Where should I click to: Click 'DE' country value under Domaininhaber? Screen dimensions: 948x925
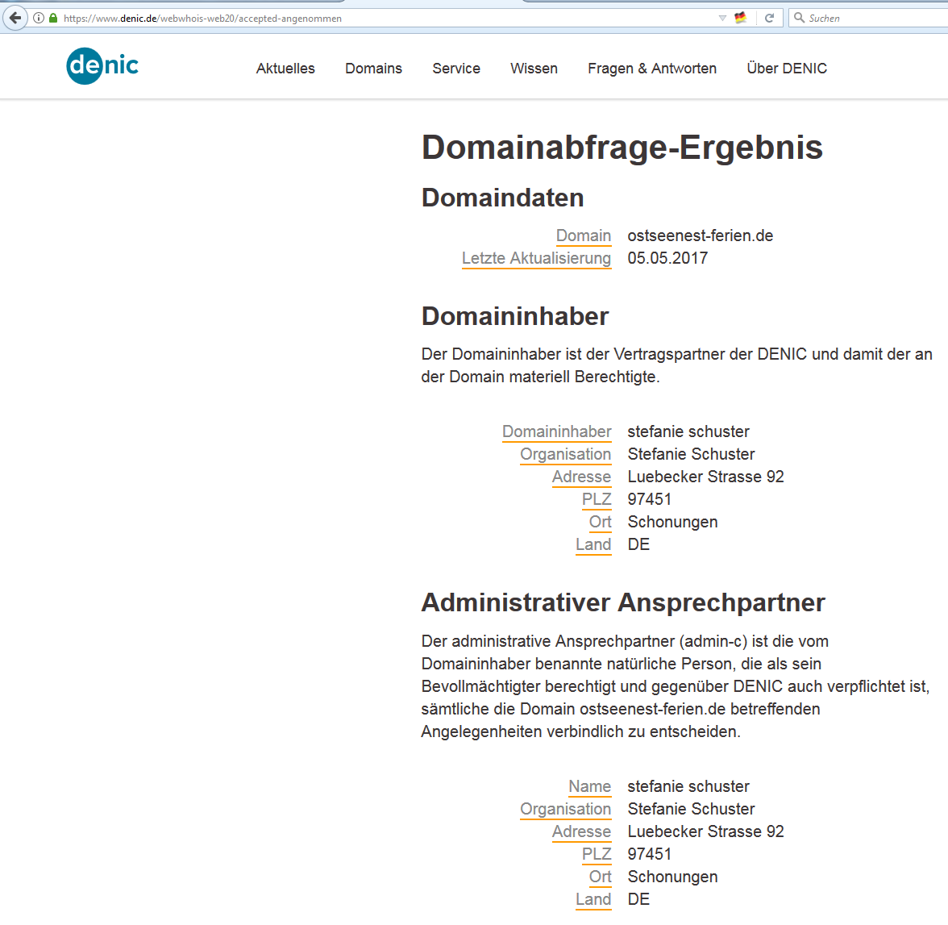coord(638,544)
